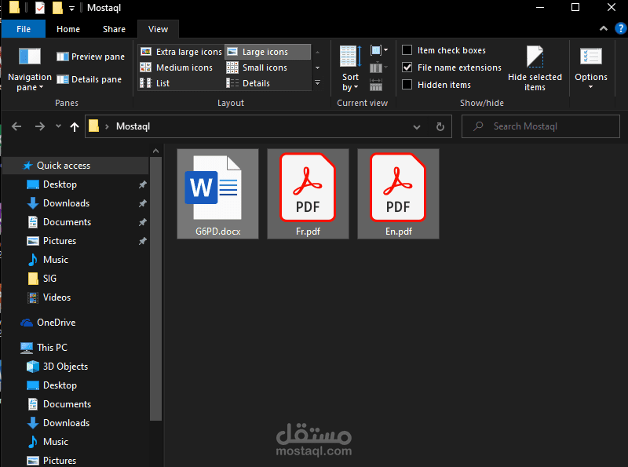Open folder Options
The height and width of the screenshot is (467, 628).
591,69
